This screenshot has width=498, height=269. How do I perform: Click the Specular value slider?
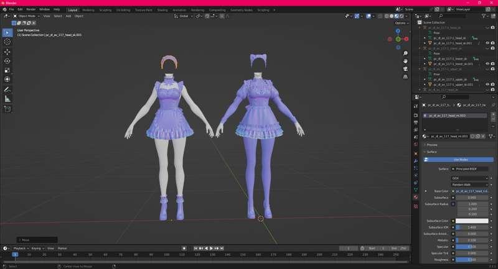[472, 247]
